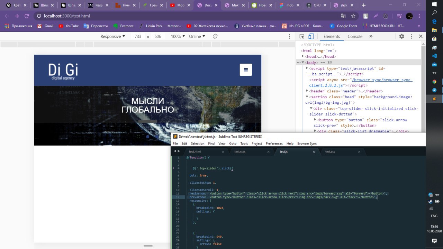Open Windows search from the taskbar
Image resolution: width=443 pixels, height=249 pixels.
click(x=434, y=12)
